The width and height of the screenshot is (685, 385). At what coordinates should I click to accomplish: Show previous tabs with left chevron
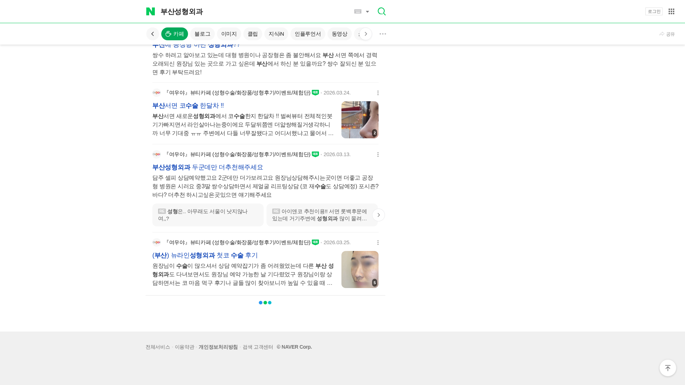[152, 34]
